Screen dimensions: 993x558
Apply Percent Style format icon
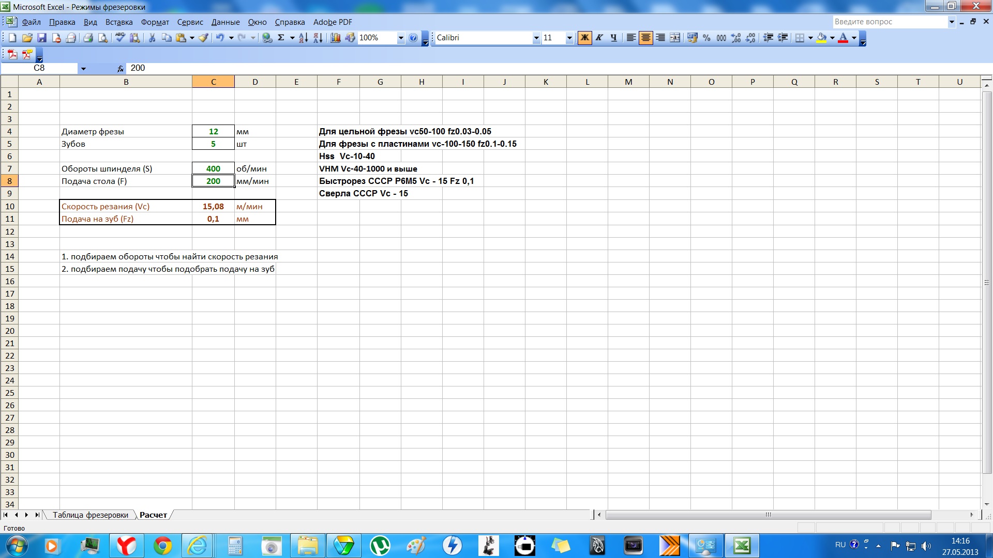[706, 38]
